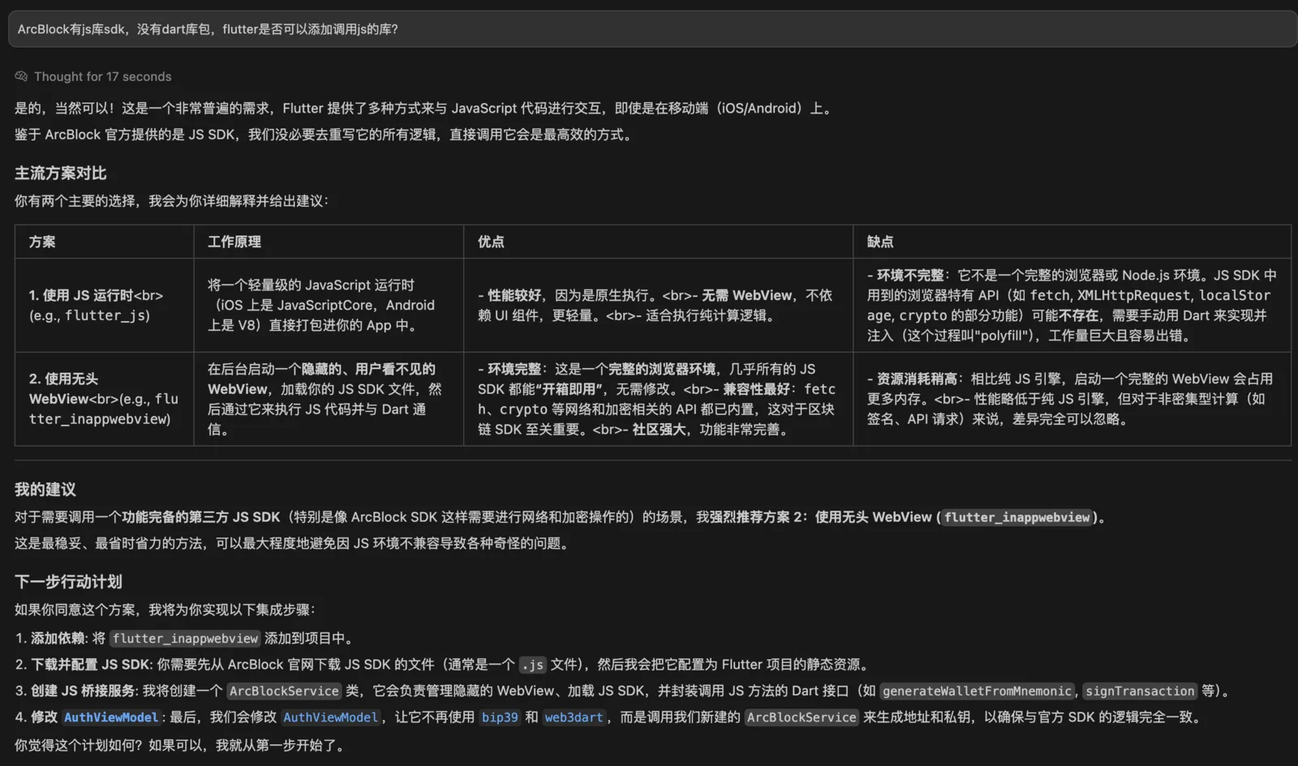Open the web3dart link
The height and width of the screenshot is (766, 1298).
(x=574, y=717)
